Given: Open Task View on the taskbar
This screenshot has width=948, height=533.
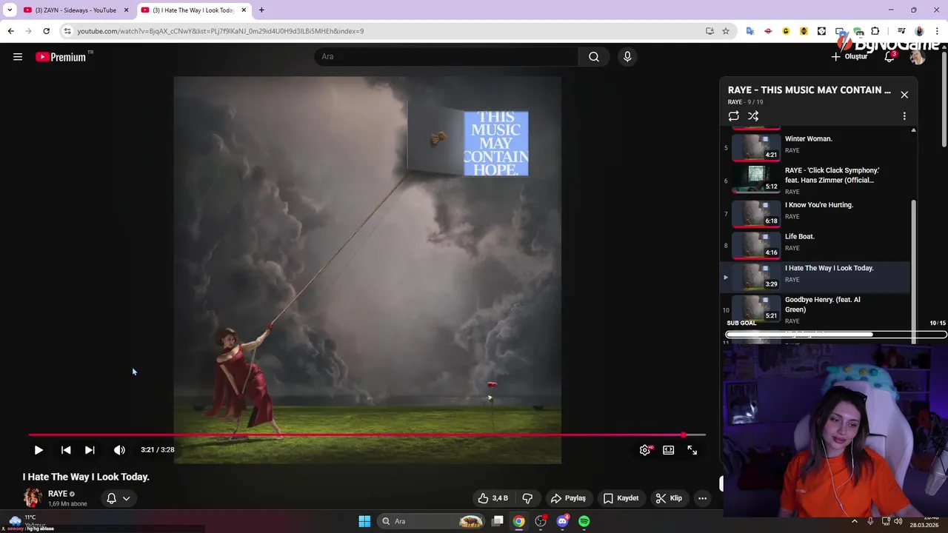Looking at the screenshot, I should pos(498,521).
